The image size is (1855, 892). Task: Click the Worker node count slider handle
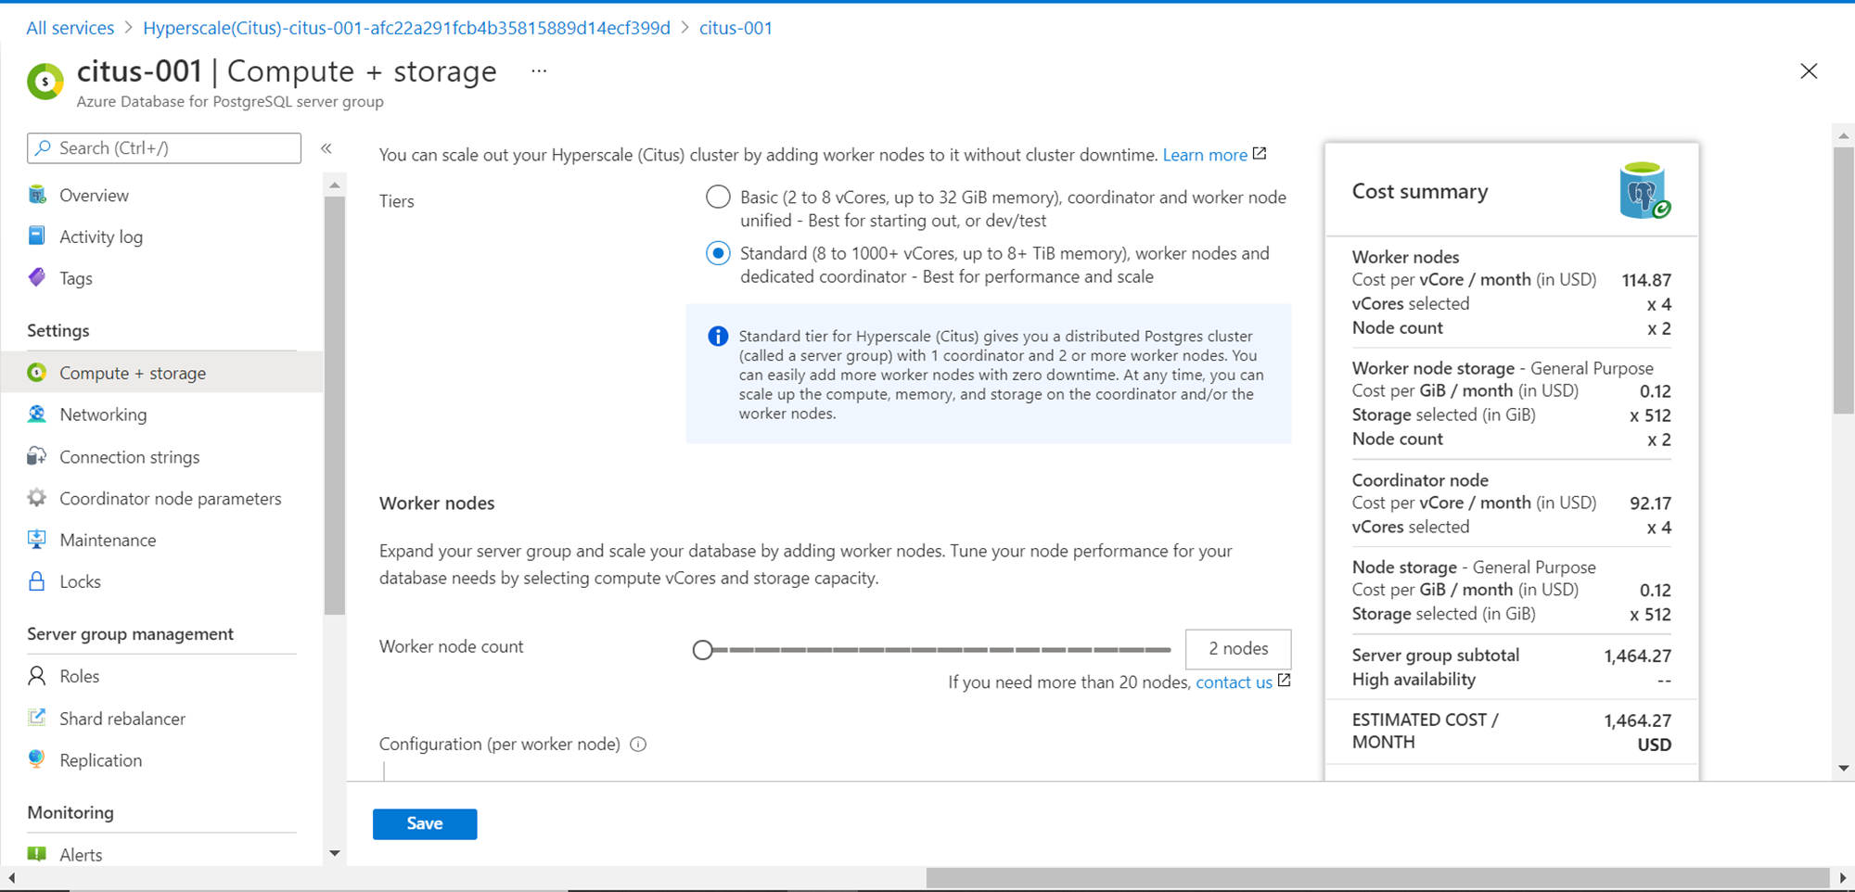coord(703,650)
